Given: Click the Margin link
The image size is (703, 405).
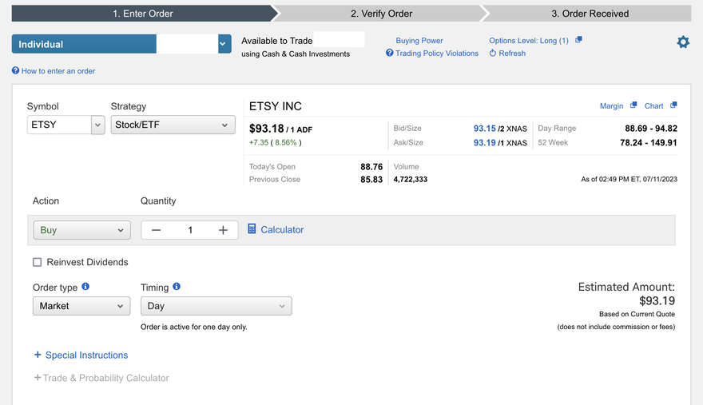Looking at the screenshot, I should pos(612,106).
